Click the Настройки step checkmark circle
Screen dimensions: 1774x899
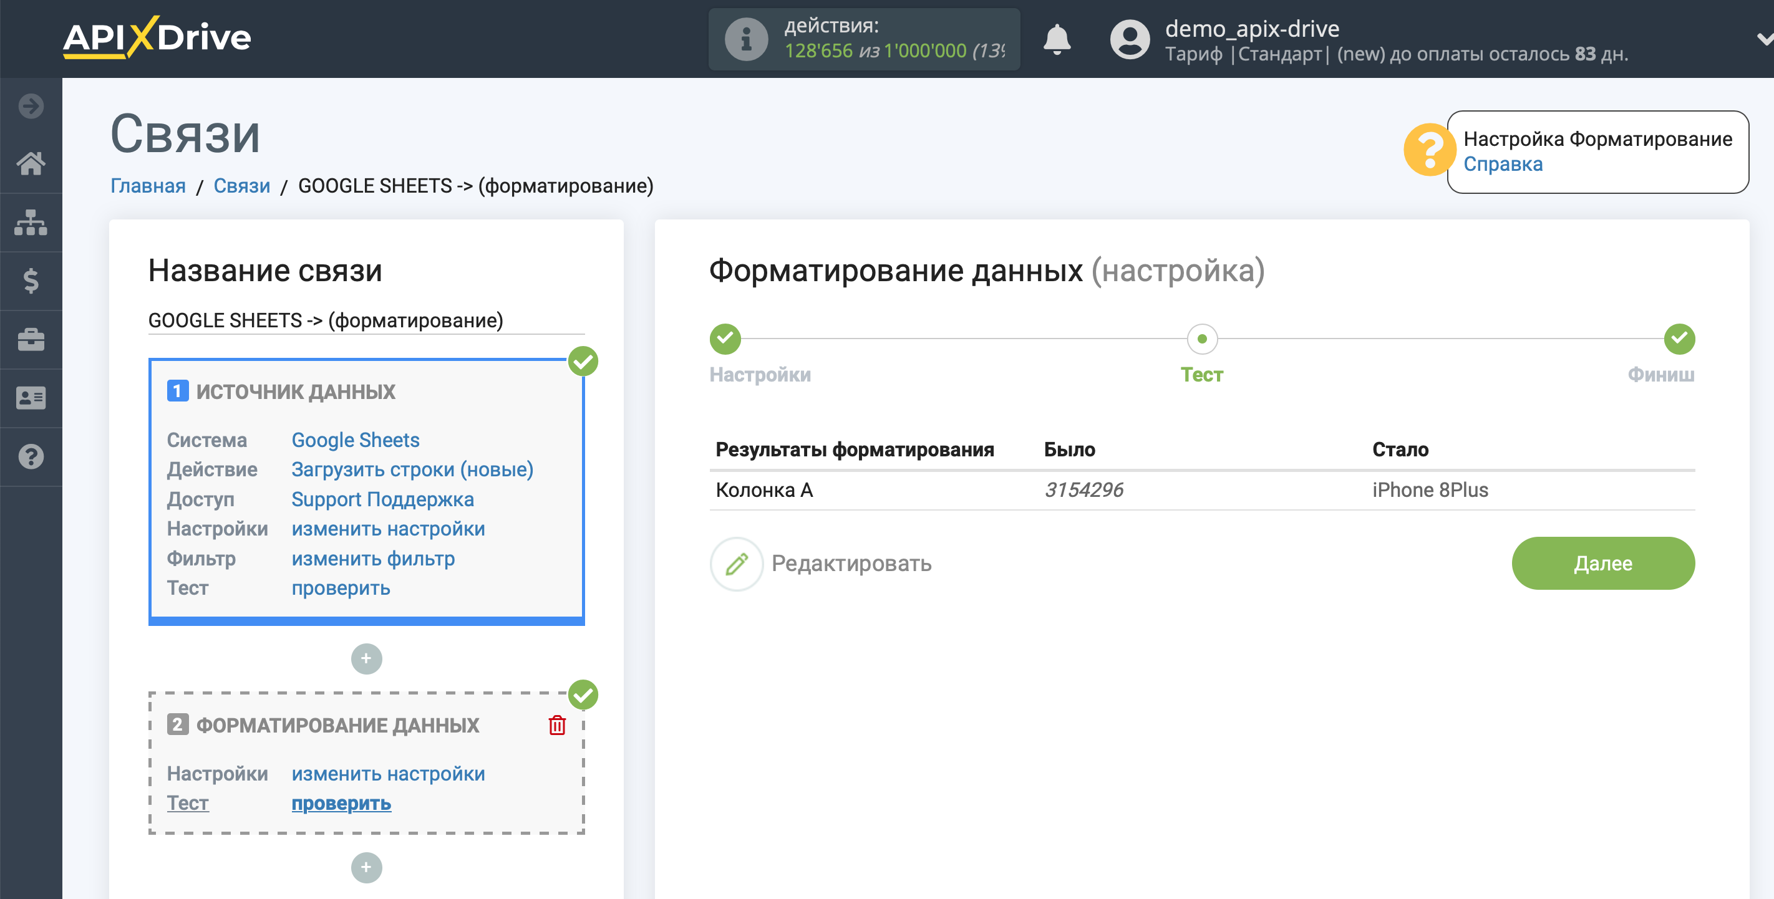(x=725, y=339)
